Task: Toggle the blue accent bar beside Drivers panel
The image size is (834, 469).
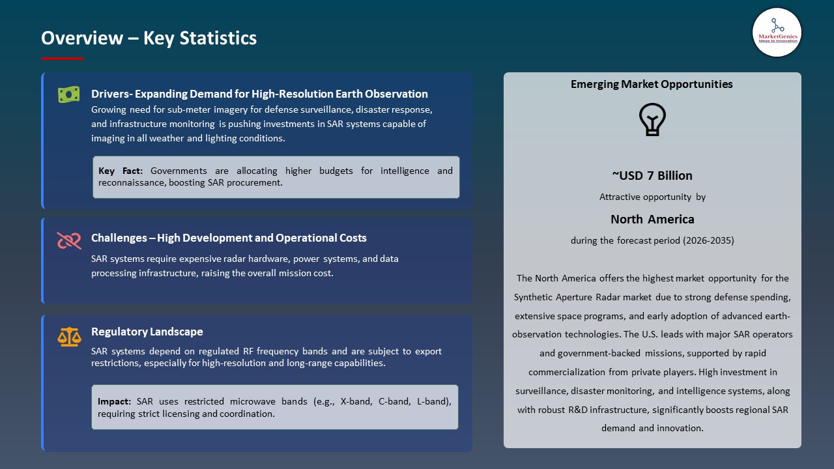Action: pyautogui.click(x=42, y=139)
